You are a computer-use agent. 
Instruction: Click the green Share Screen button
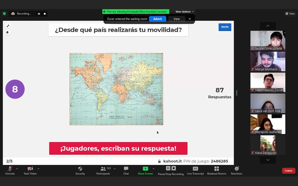(145, 171)
